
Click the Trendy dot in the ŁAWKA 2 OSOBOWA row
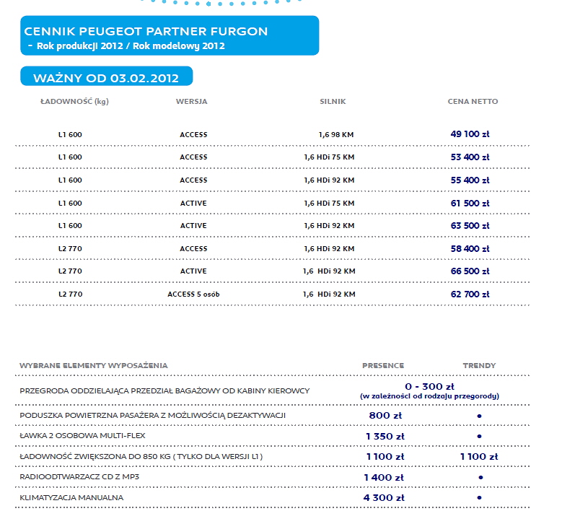479,437
